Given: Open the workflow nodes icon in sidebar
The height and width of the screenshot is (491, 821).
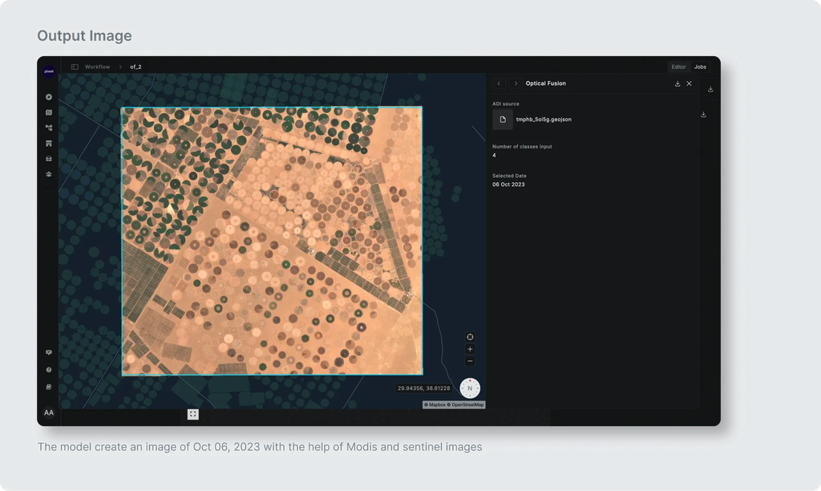Looking at the screenshot, I should (x=49, y=128).
